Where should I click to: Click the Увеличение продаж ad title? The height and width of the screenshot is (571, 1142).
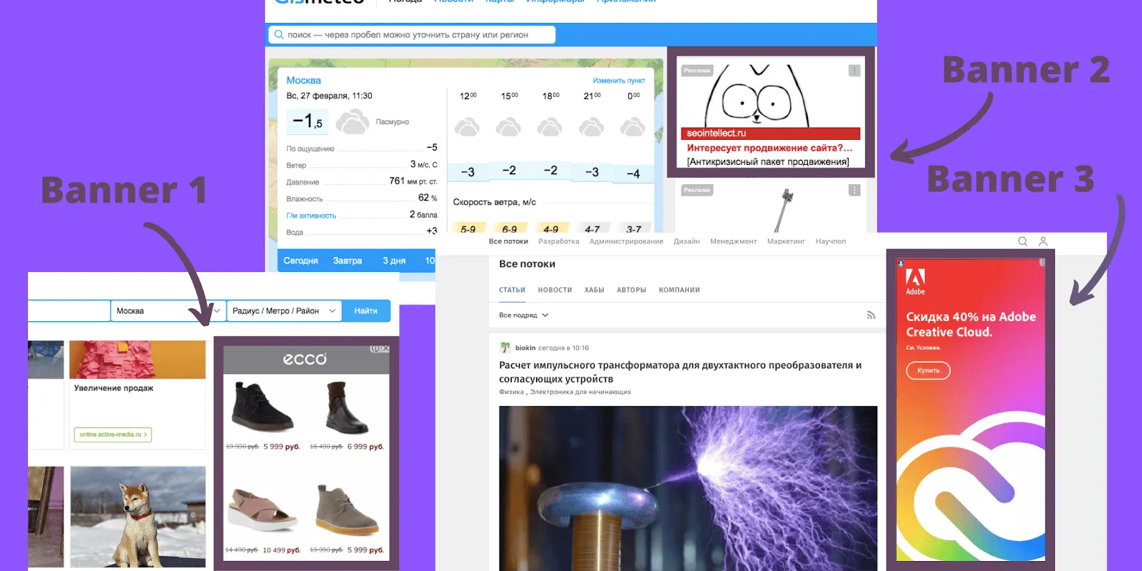pos(113,388)
